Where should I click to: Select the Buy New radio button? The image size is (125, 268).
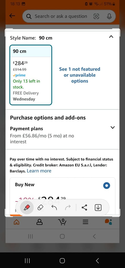[x=106, y=186]
